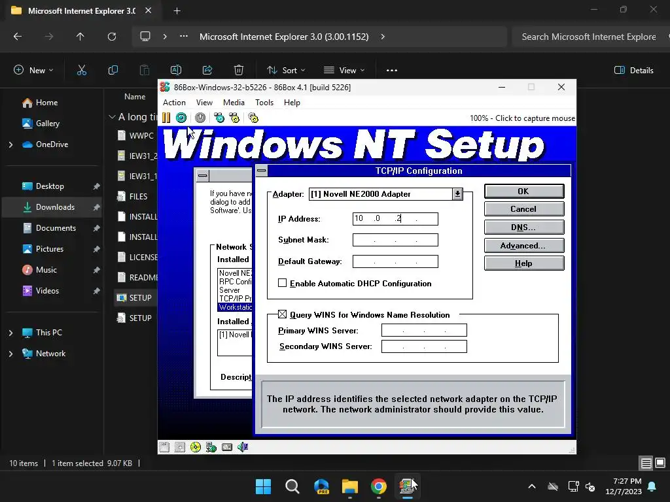Refresh the Explorer folder view
This screenshot has width=670, height=502.
pos(112,37)
